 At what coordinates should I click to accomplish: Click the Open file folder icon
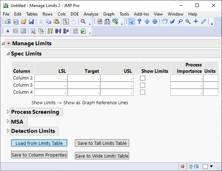pyautogui.click(x=23, y=22)
